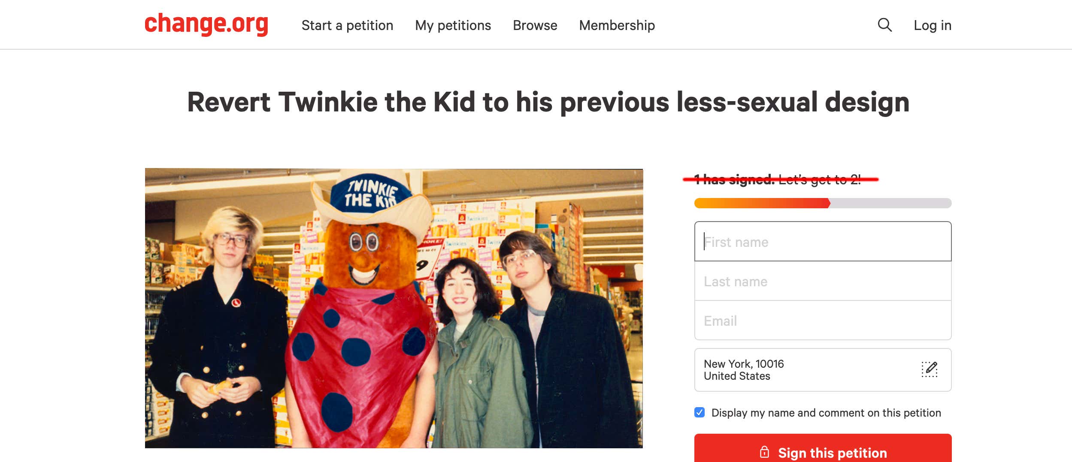Click the signature progress bar
The width and height of the screenshot is (1072, 462).
pos(823,203)
